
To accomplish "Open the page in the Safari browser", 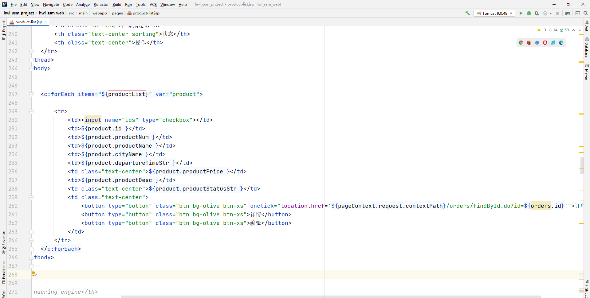I will (x=537, y=43).
